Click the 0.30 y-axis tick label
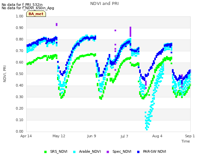Screen dimensions: 210x158 (20, 97)
